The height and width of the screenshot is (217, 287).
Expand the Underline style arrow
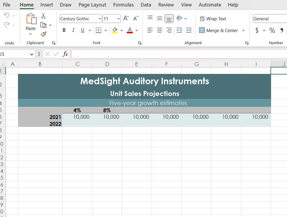pos(90,30)
